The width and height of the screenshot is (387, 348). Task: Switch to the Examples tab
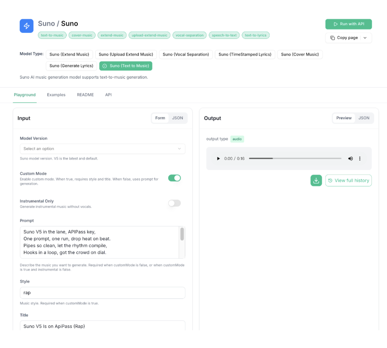pyautogui.click(x=56, y=95)
